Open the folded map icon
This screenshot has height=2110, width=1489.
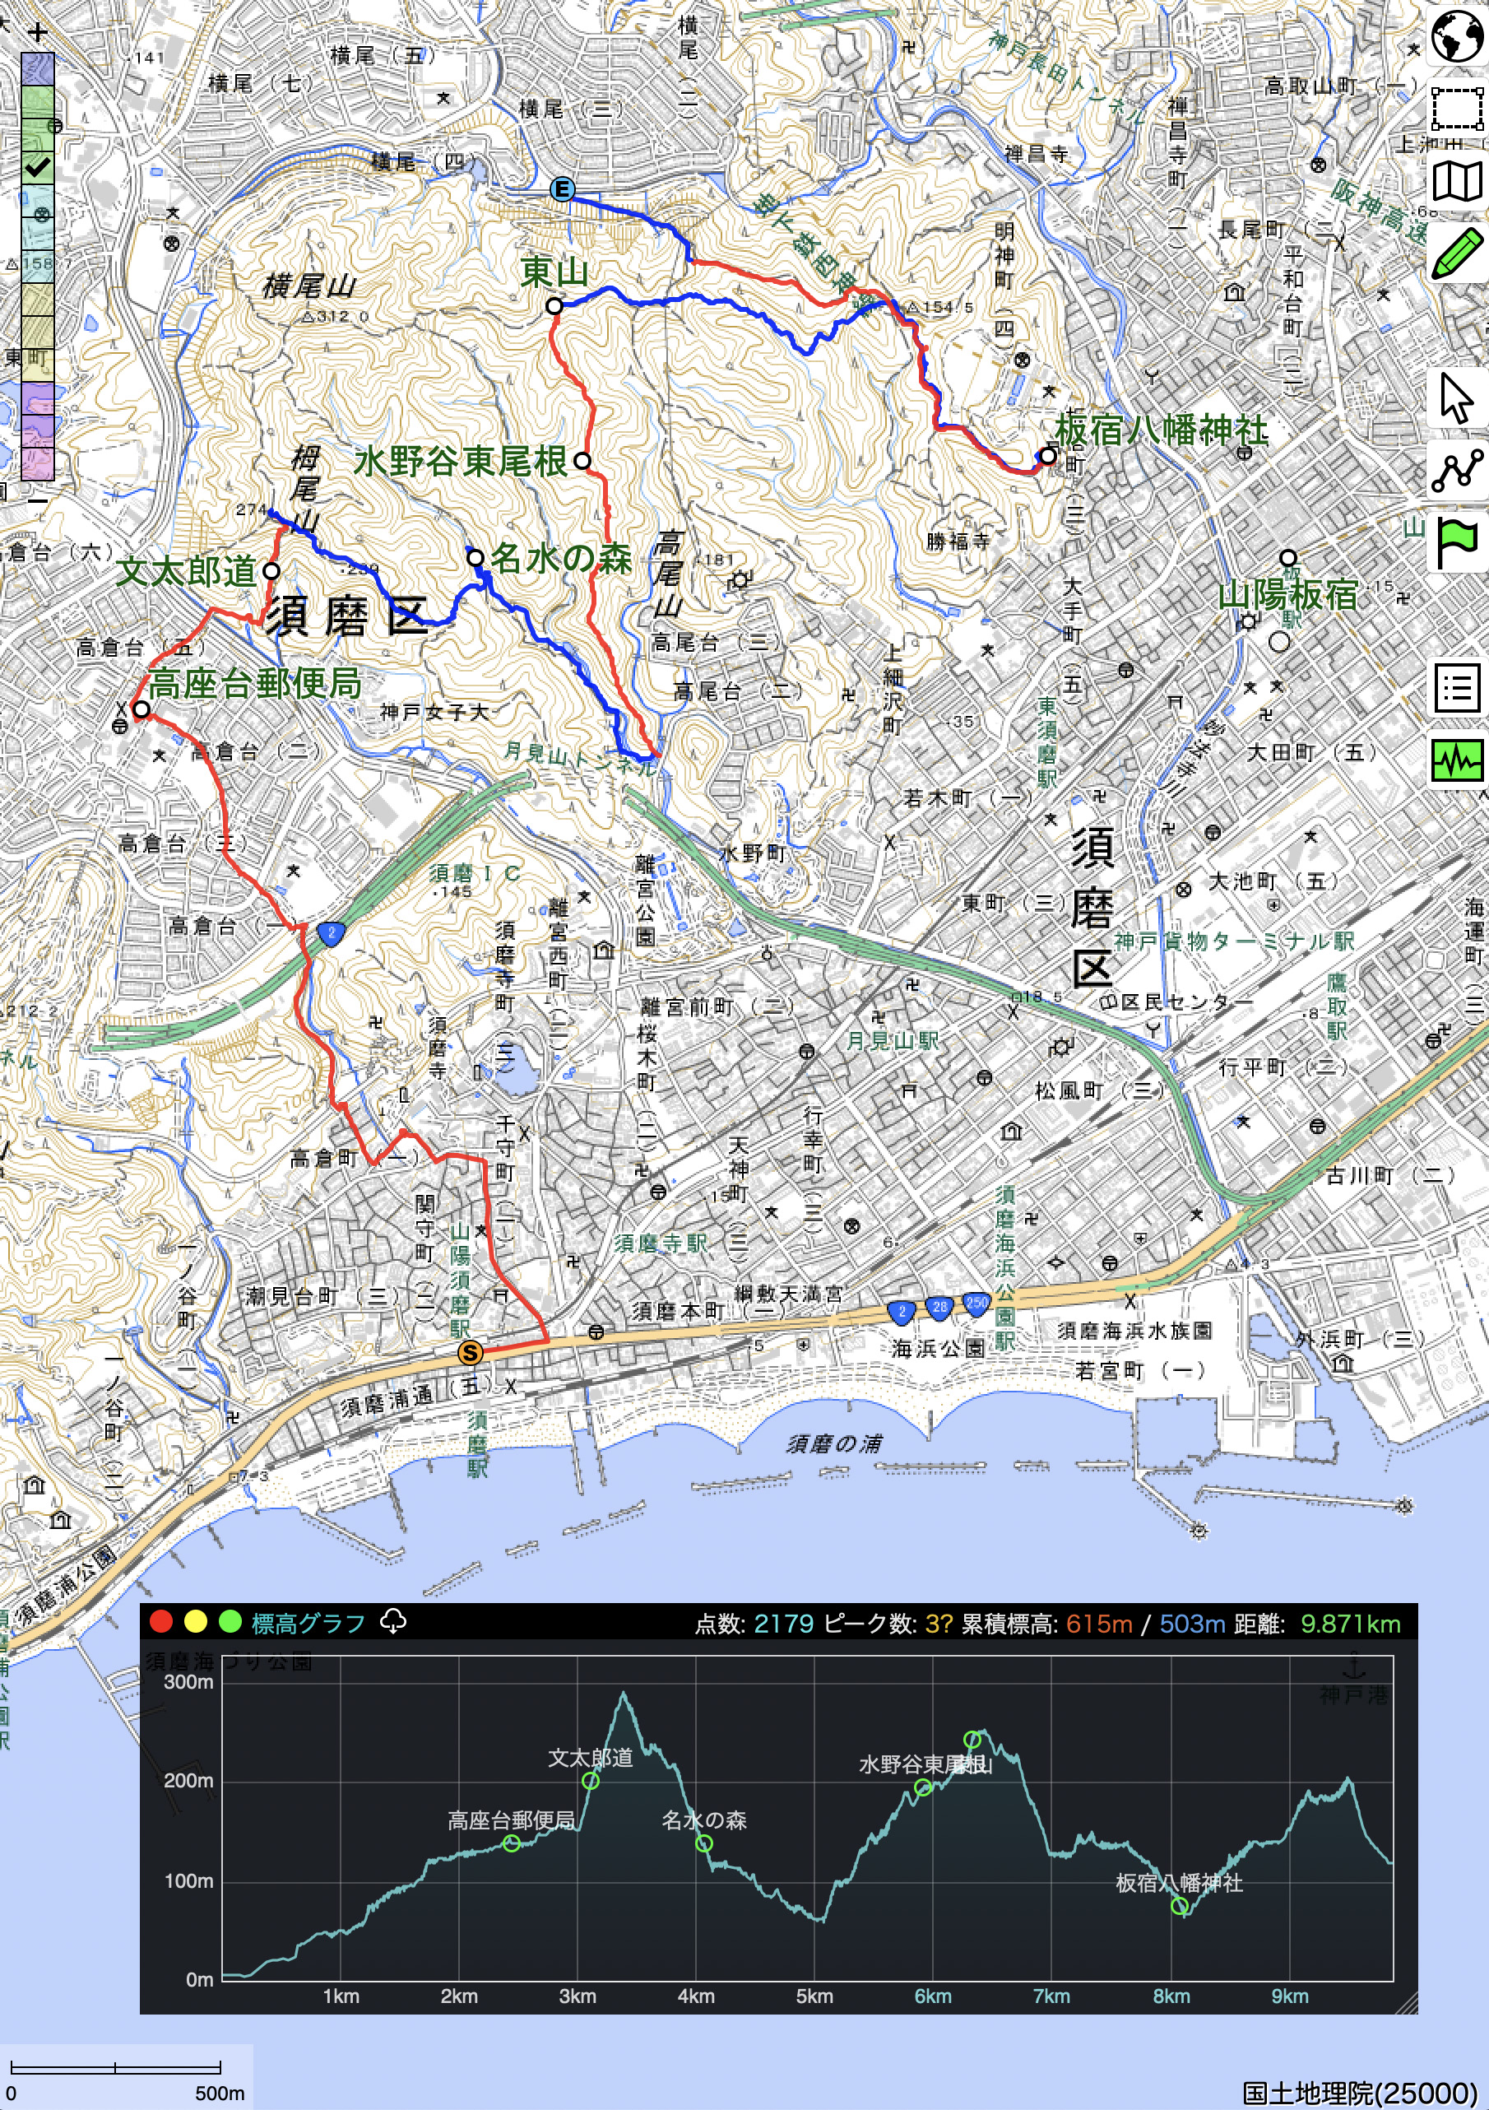click(x=1457, y=181)
